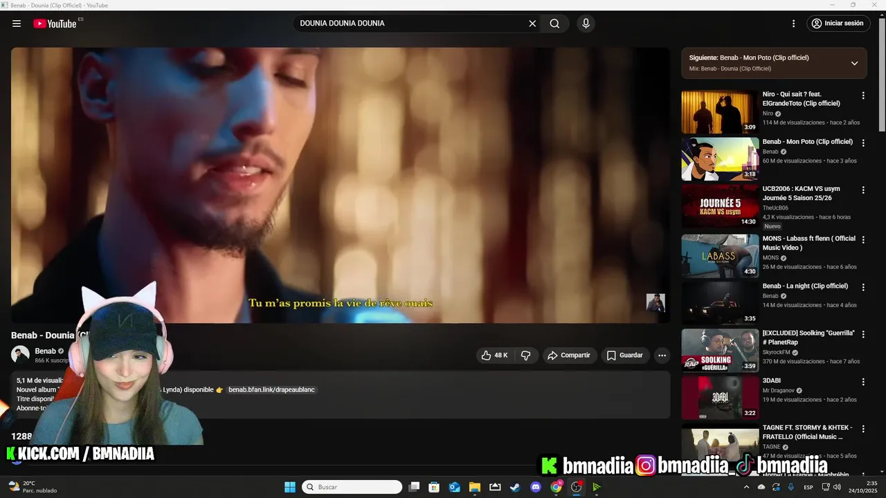
Task: Open SkyrockFM channel name
Action: (x=777, y=352)
